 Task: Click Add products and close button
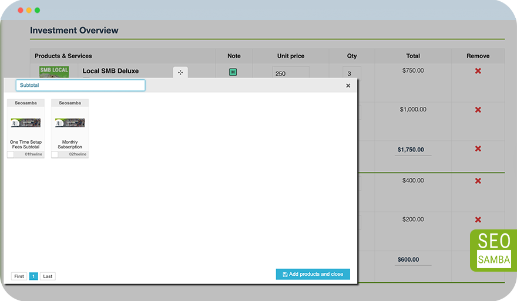pos(313,274)
